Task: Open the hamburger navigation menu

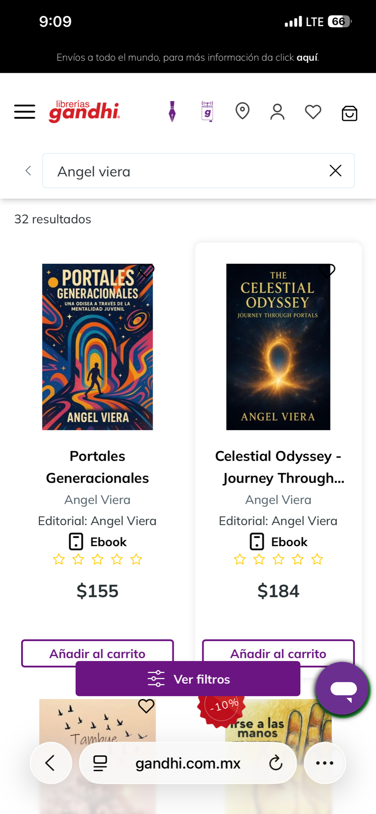Action: click(25, 112)
